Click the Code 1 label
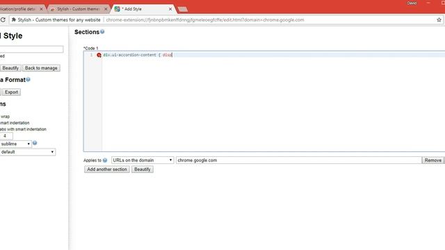Screen dimensions: 445x250 click(91, 48)
